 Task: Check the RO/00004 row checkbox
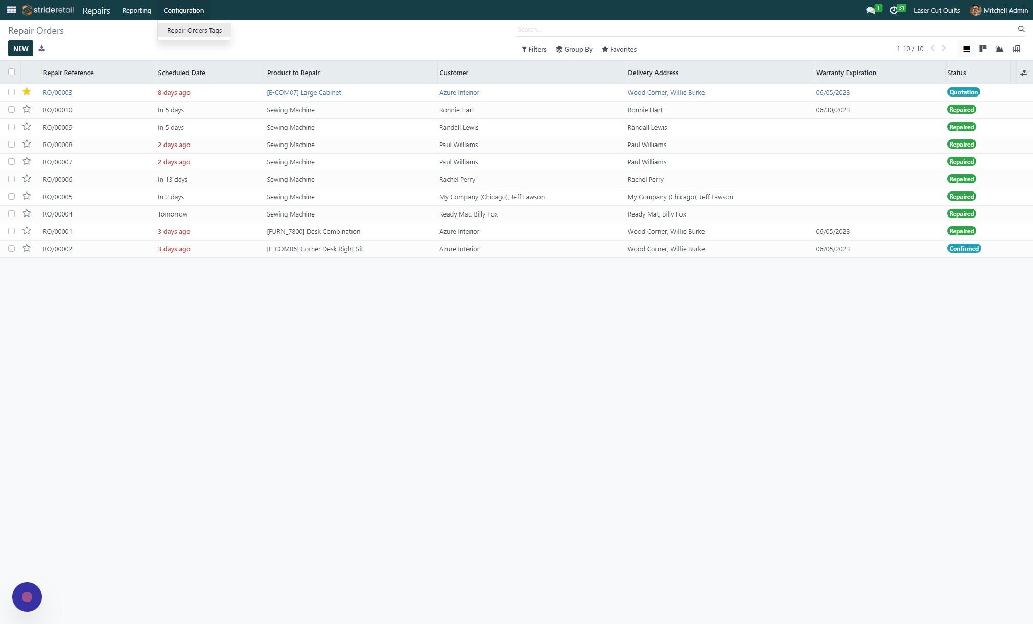point(11,214)
